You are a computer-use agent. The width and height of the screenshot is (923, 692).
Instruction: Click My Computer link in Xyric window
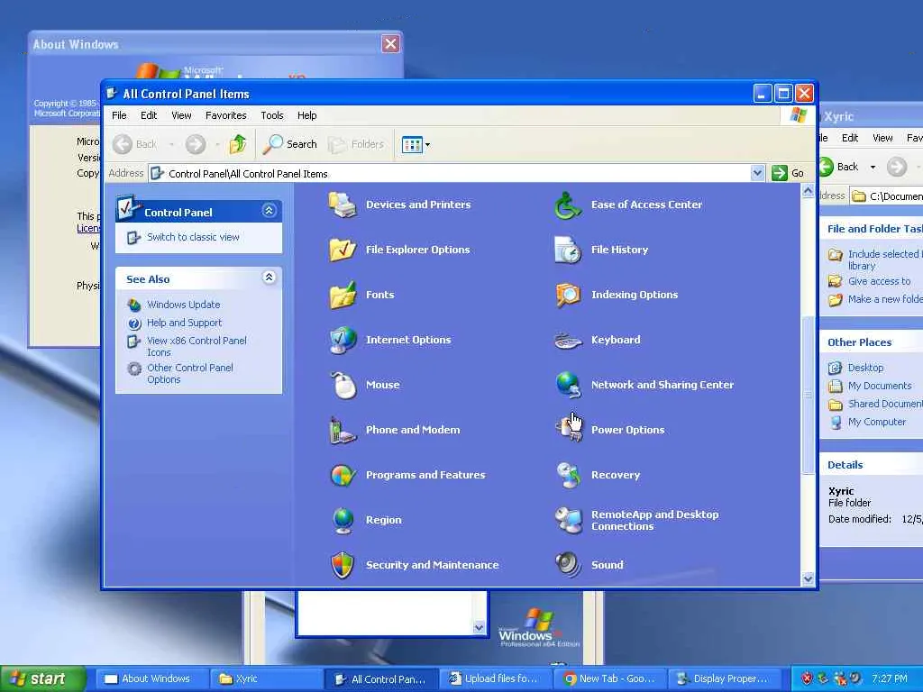pyautogui.click(x=876, y=422)
